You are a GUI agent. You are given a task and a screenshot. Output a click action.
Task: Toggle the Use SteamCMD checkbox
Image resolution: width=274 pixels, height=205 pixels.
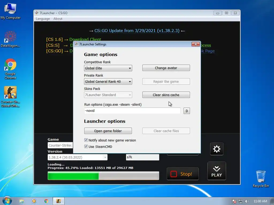[86, 147]
